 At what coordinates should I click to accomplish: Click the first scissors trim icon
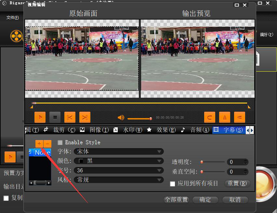[x=70, y=117]
